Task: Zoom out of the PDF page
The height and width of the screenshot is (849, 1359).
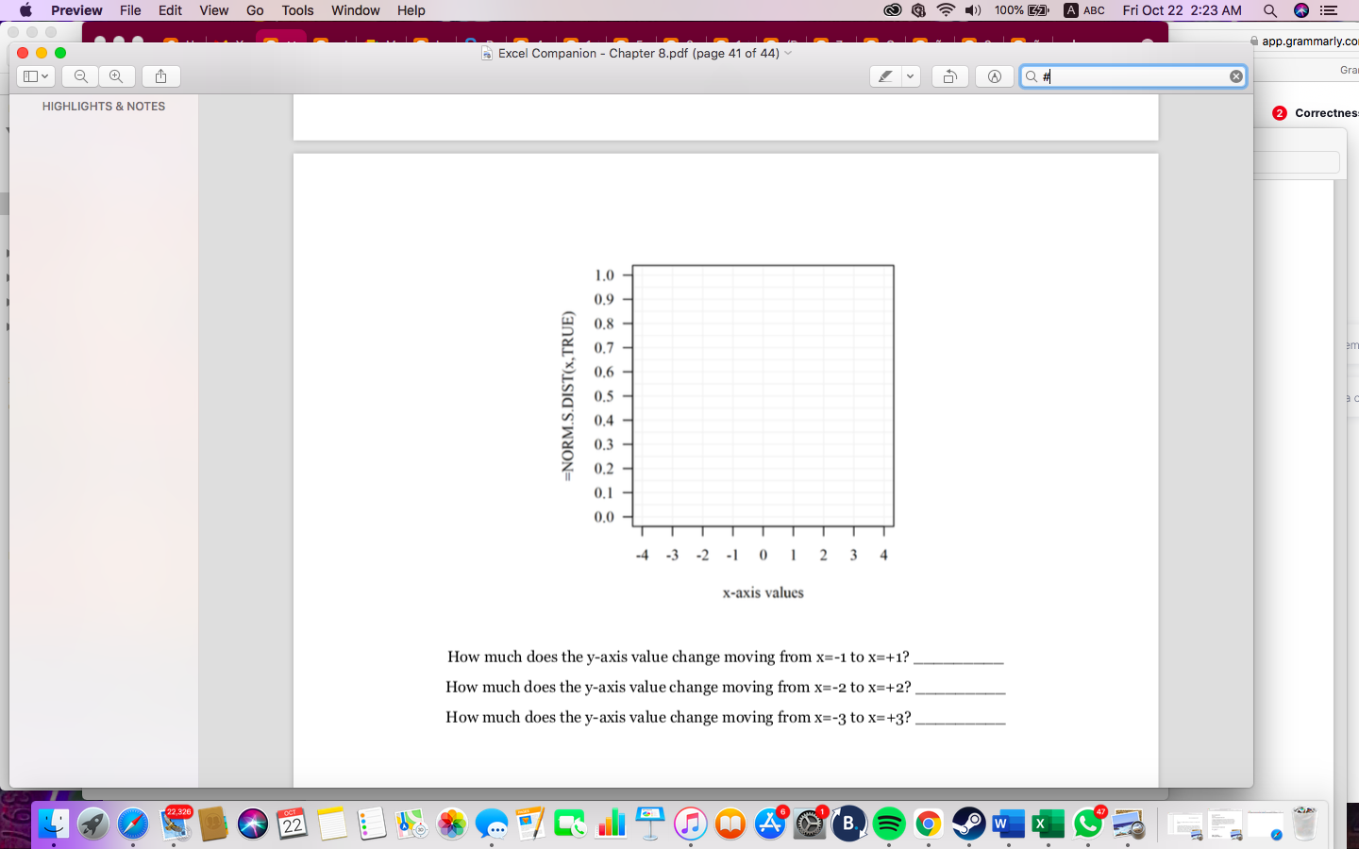Action: click(81, 76)
